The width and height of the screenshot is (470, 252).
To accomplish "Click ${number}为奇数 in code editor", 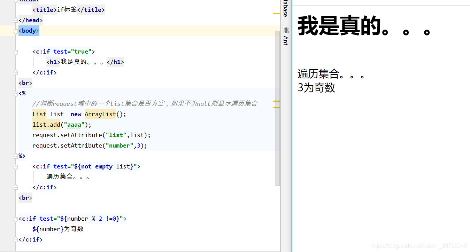I will click(x=58, y=229).
